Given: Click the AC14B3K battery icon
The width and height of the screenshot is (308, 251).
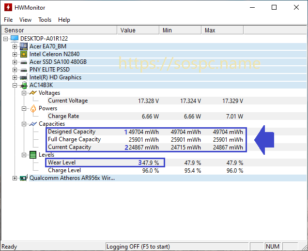Looking at the screenshot, I should coord(23,85).
